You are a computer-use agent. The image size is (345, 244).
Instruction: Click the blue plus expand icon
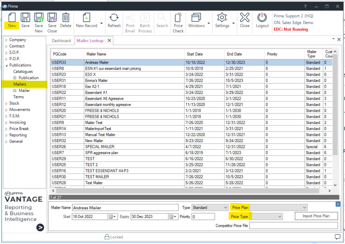click(338, 204)
